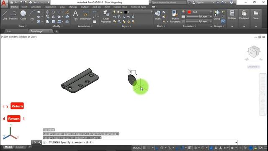Open the object color Red dropdown
The width and height of the screenshot is (268, 151).
199,12
